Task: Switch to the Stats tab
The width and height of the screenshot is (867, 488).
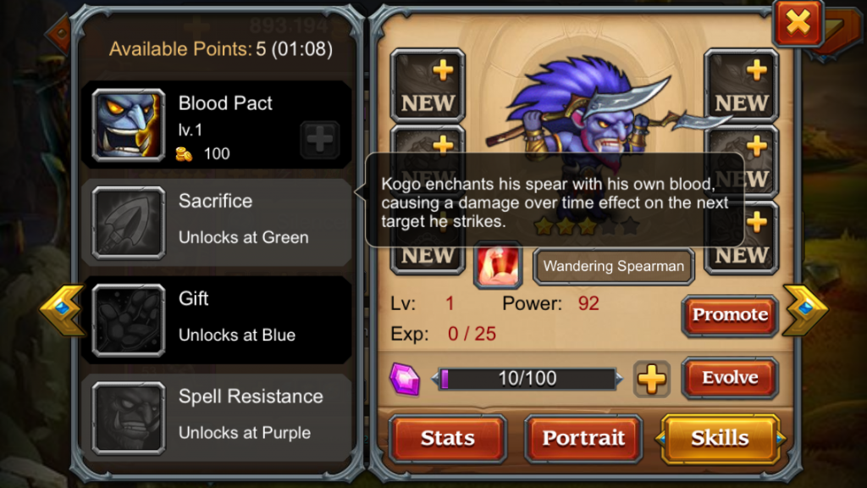Action: (447, 439)
